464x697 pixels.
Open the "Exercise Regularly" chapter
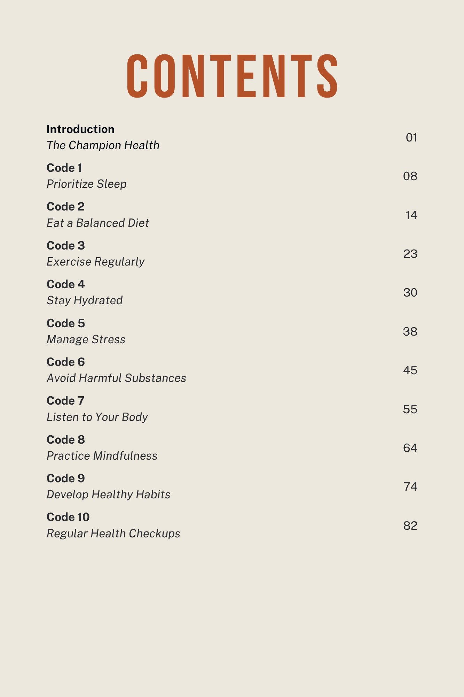click(x=96, y=262)
